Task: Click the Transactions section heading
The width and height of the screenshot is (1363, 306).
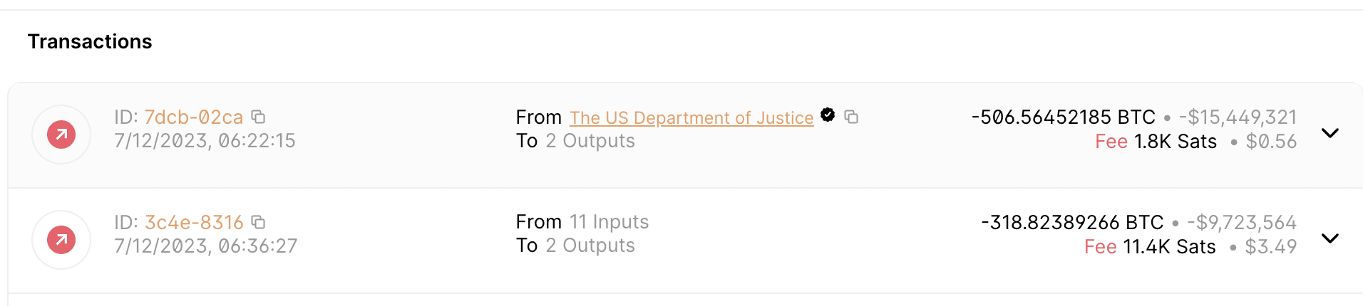Action: (x=90, y=41)
